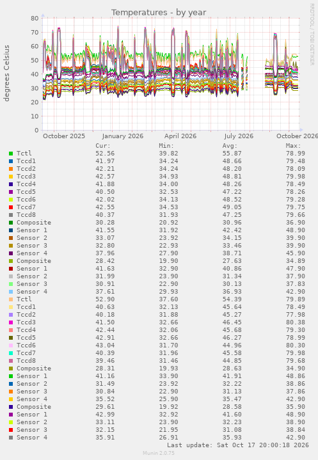Select the minimum value 21.95

(x=168, y=430)
